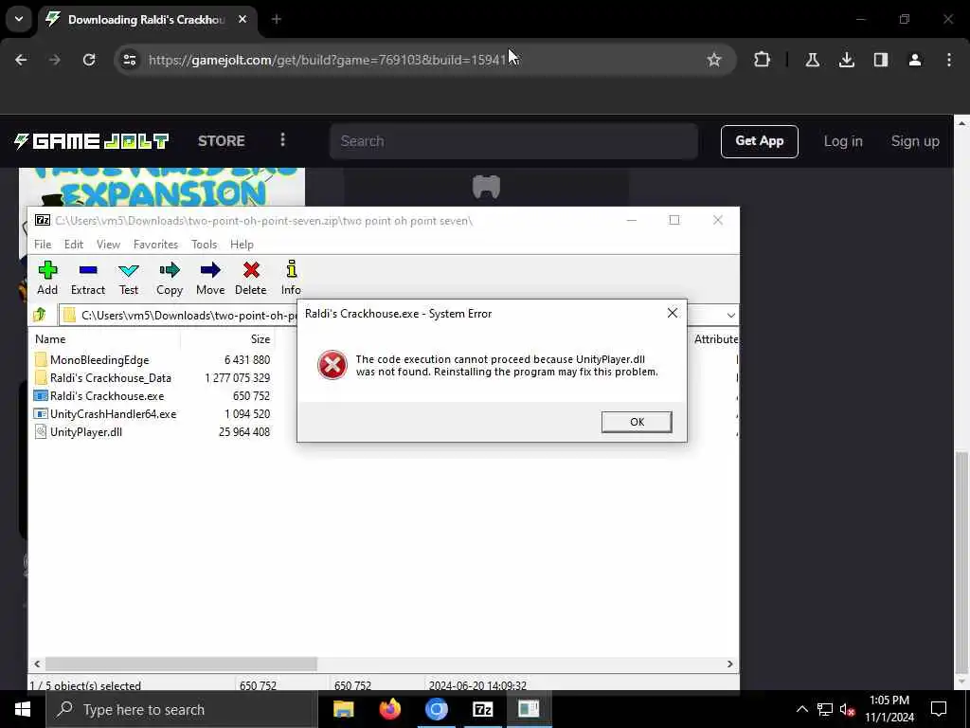The height and width of the screenshot is (728, 970).
Task: Open the Chrome three-dot menu
Action: [x=949, y=60]
